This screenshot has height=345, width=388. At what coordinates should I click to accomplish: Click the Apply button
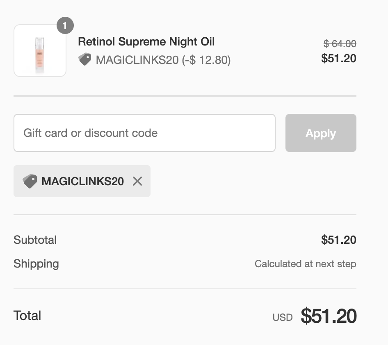click(321, 133)
